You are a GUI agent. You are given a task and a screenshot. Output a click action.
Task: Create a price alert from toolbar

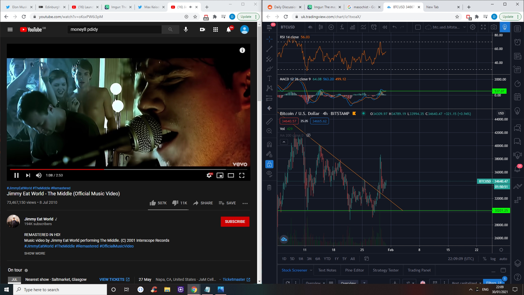[x=374, y=27]
